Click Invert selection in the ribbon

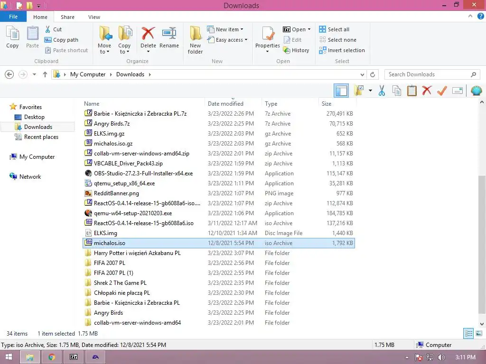(x=342, y=50)
